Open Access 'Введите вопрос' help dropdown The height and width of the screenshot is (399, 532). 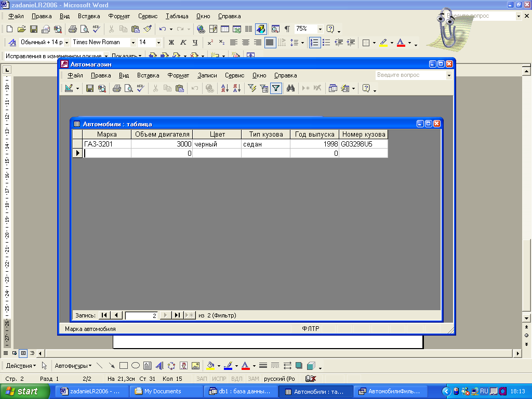click(x=449, y=75)
